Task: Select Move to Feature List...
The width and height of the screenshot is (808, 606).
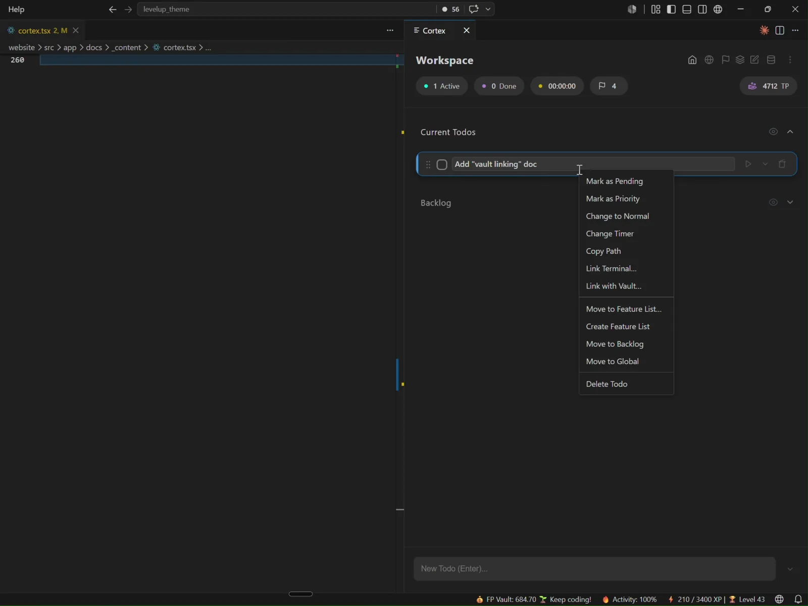Action: coord(626,309)
